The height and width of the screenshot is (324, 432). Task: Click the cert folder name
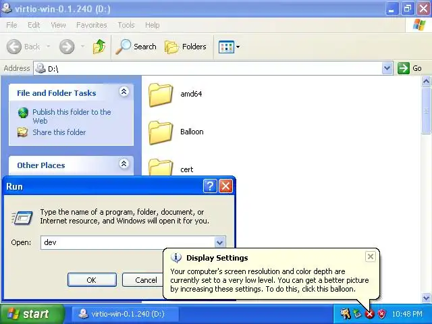[x=187, y=169]
